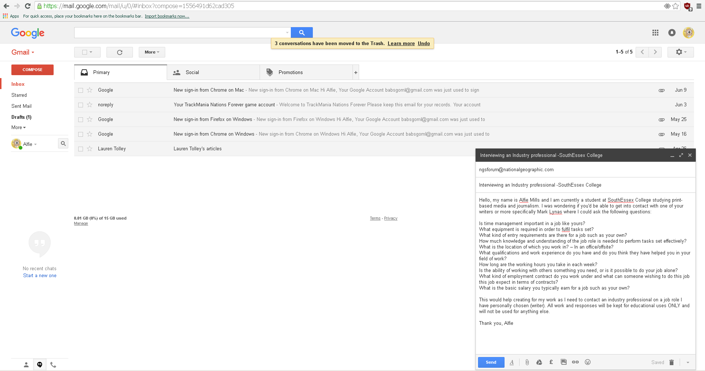The image size is (705, 371).
Task: Click Learn more in the notification
Action: pyautogui.click(x=401, y=43)
